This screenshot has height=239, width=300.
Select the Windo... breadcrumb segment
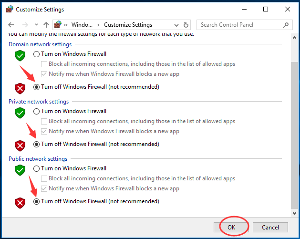click(82, 25)
